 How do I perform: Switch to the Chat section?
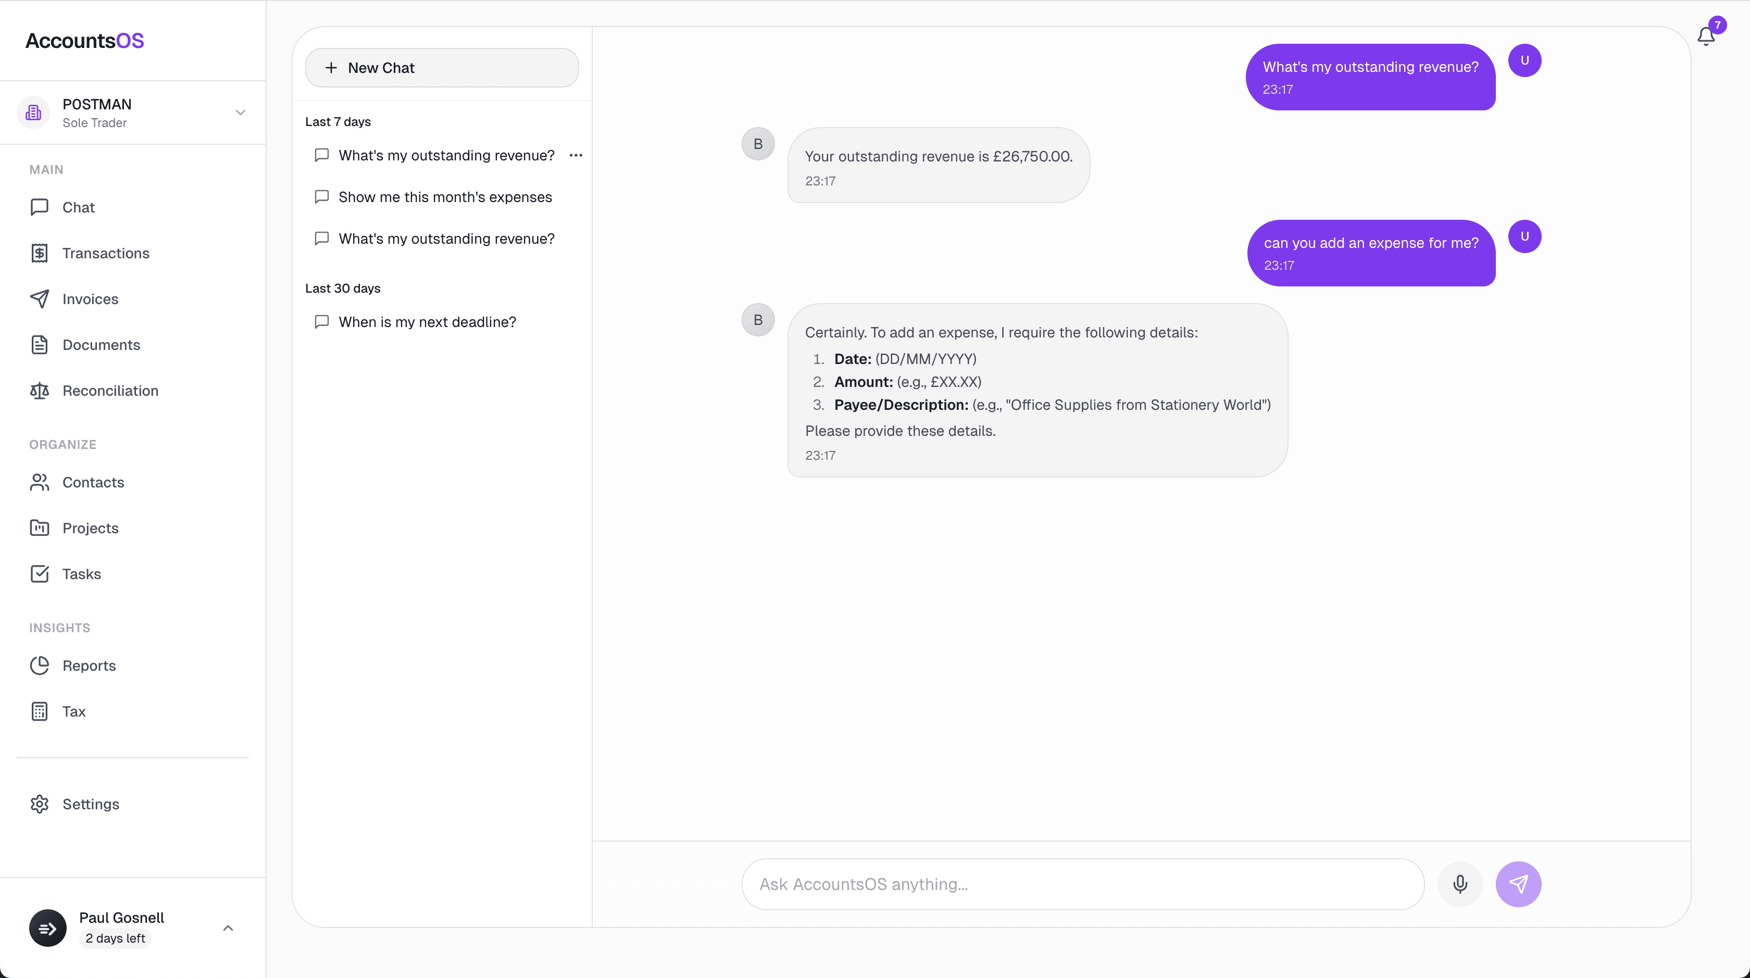pyautogui.click(x=78, y=206)
